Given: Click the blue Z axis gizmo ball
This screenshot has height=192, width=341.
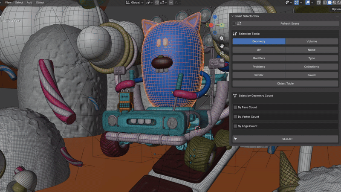Looking at the screenshot, I should tap(215, 17).
